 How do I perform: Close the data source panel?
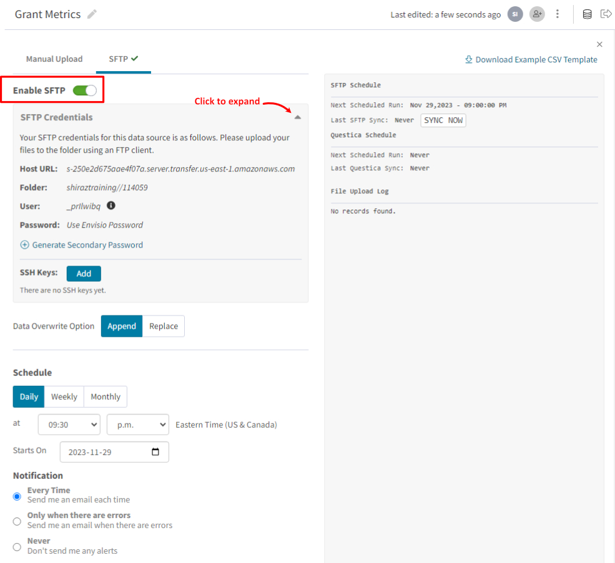tap(599, 44)
